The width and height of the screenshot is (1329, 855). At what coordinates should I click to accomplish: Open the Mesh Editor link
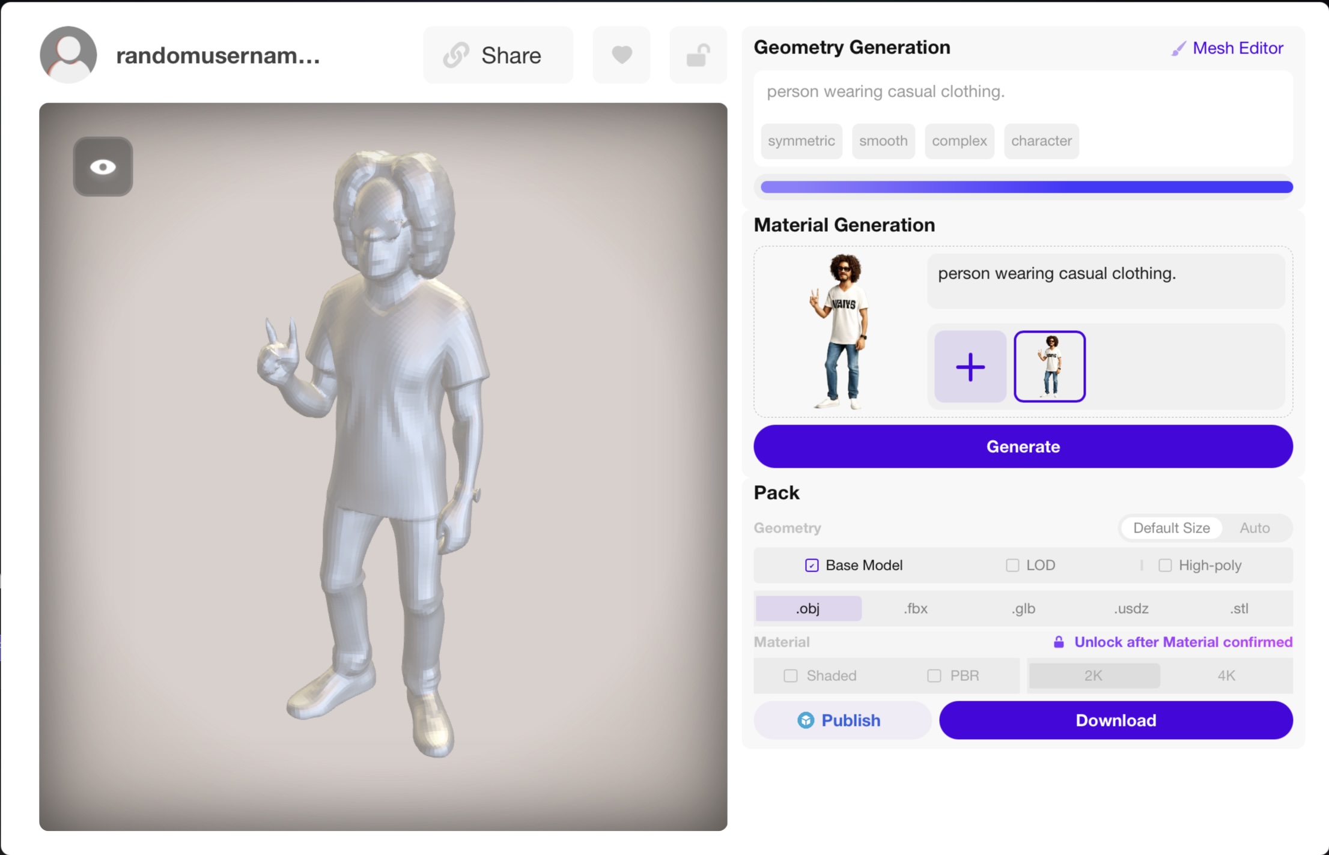1227,48
